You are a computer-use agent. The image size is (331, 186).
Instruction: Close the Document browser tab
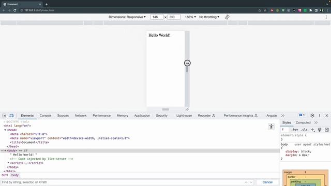point(40,4)
